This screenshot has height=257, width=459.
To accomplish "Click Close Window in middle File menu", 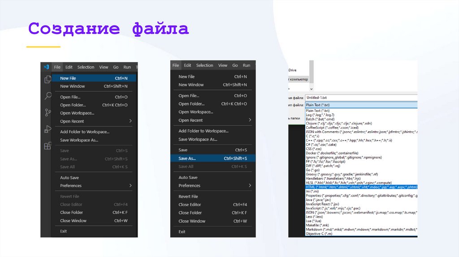I will 213,221.
